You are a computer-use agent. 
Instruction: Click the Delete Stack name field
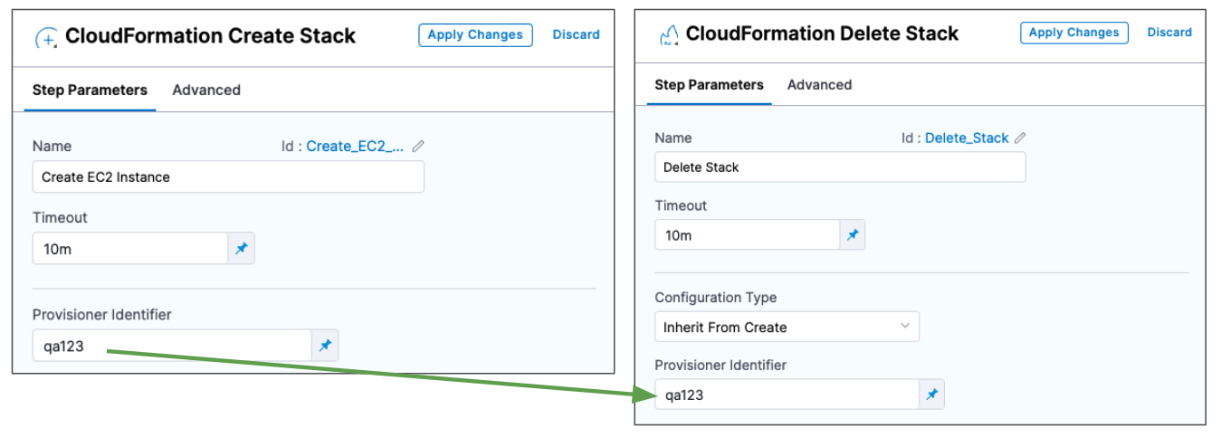840,167
